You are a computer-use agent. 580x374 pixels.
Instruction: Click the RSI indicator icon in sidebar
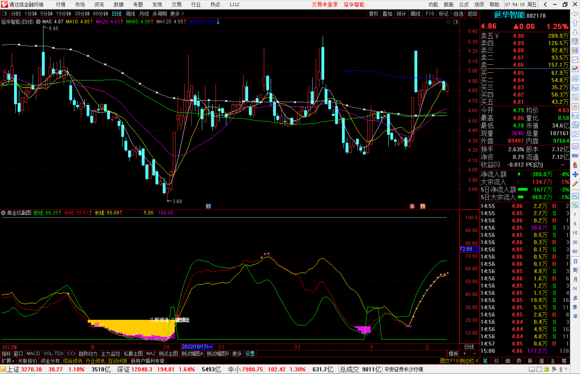click(575, 156)
